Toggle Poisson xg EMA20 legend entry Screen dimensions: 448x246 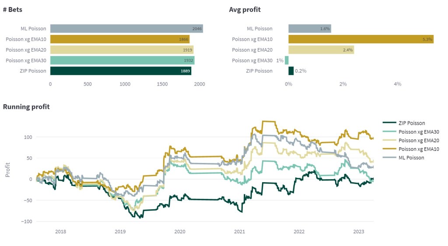click(419, 140)
